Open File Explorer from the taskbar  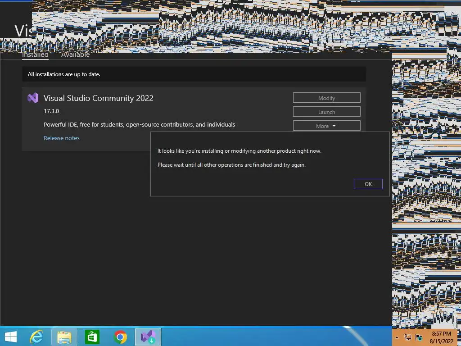coord(64,337)
